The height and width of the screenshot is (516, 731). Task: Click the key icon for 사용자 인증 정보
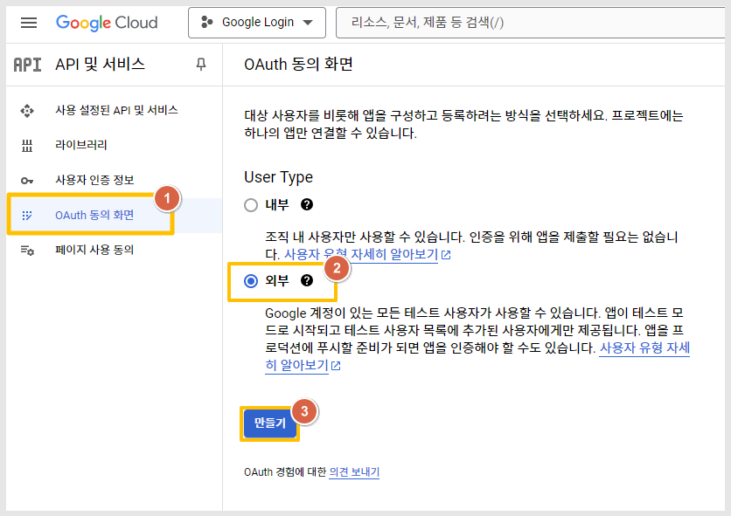(x=27, y=180)
